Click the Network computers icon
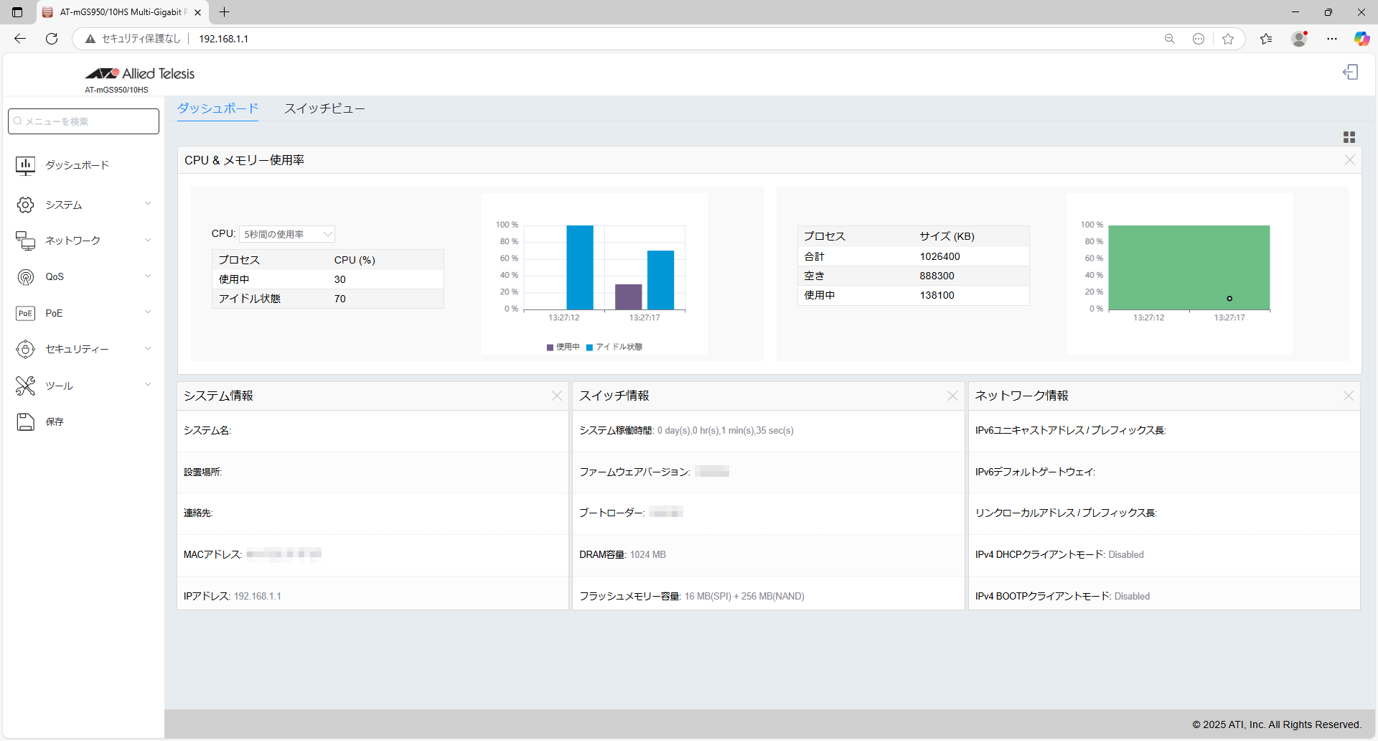This screenshot has height=741, width=1378. [25, 241]
